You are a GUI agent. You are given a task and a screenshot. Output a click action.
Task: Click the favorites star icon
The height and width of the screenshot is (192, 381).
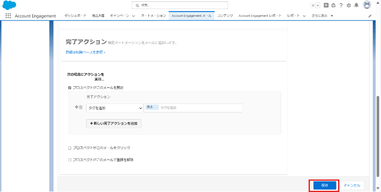[x=313, y=5]
